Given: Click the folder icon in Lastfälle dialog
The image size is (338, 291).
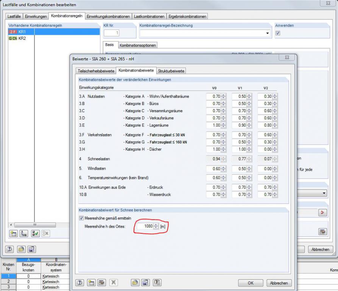Looking at the screenshot, I should [21, 249].
